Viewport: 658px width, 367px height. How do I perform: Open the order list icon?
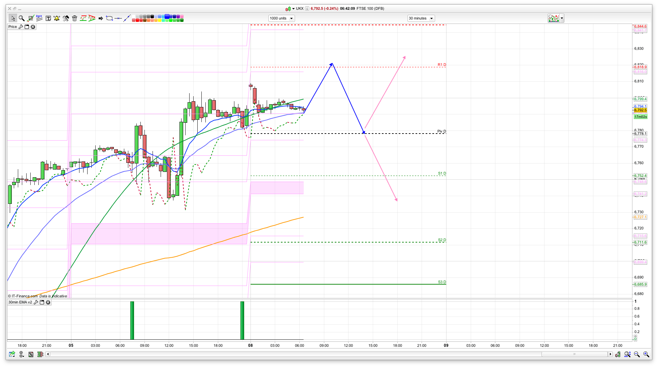[31, 354]
